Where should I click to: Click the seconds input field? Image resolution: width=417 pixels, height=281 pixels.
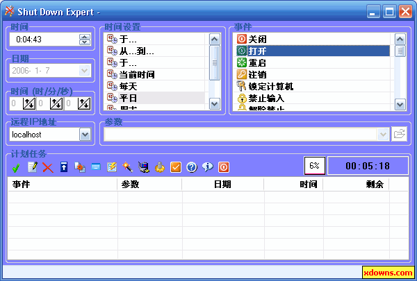[71, 103]
